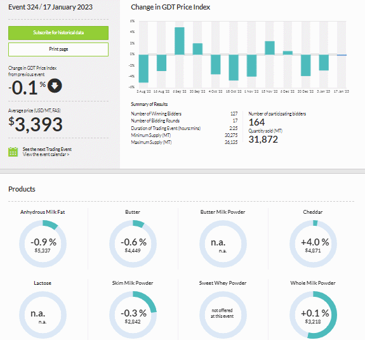365x340 pixels.
Task: Click the Summary of Results heading
Action: click(149, 104)
